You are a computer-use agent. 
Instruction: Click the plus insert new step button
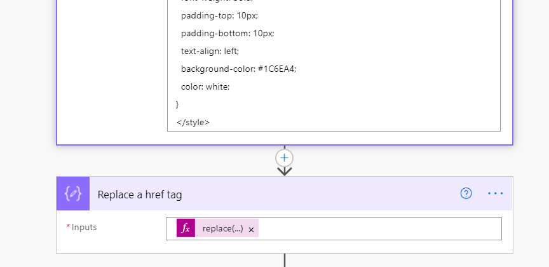[284, 158]
